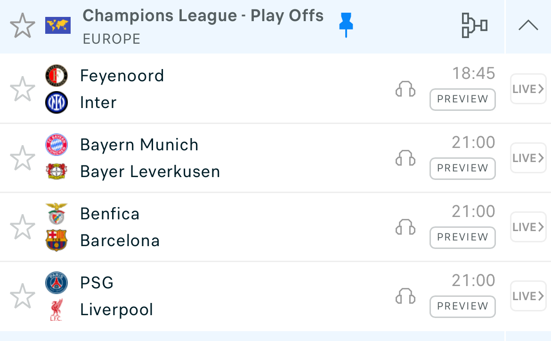Click the blue pin icon for Champions League
The width and height of the screenshot is (551, 341).
[346, 25]
